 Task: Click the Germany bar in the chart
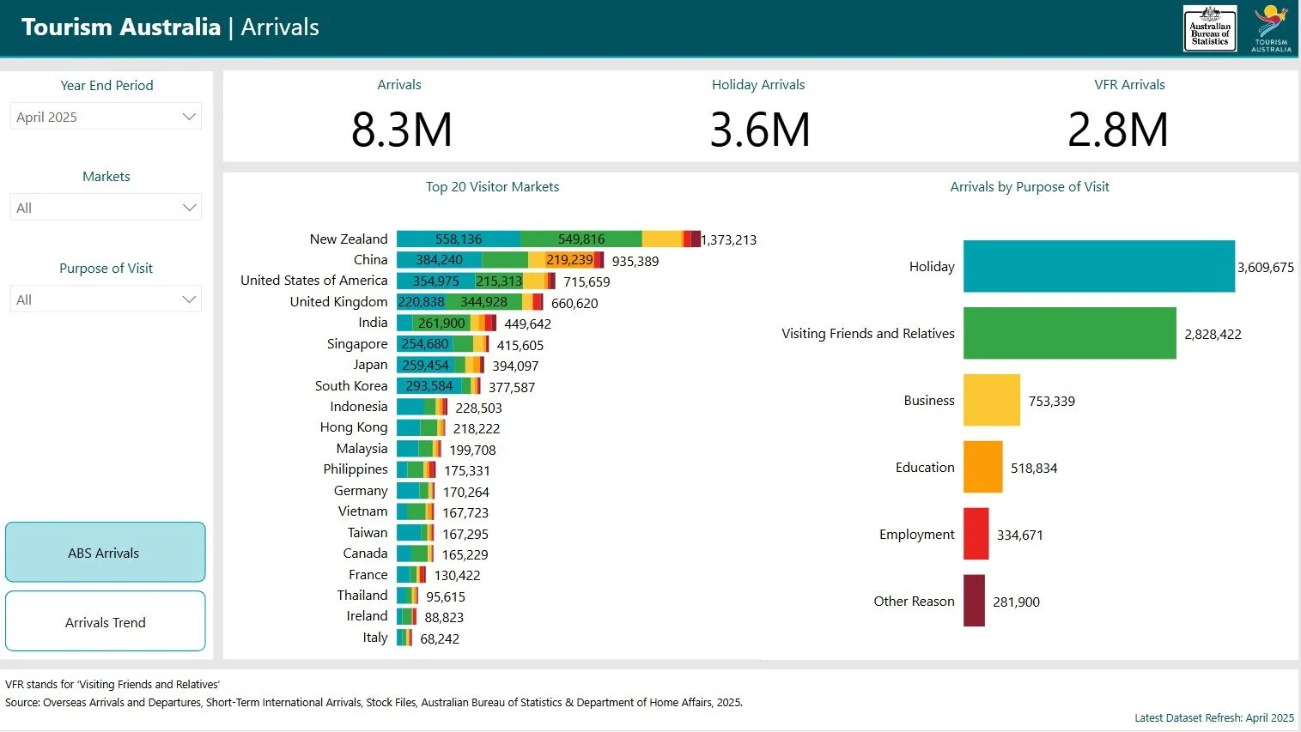pyautogui.click(x=416, y=491)
